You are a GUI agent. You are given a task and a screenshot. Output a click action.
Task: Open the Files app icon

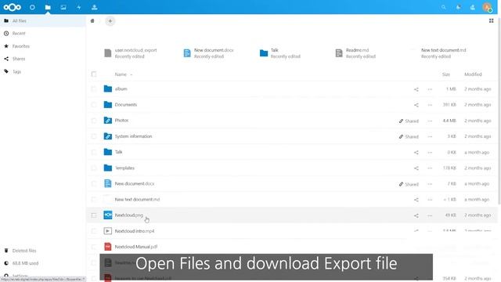click(x=48, y=7)
